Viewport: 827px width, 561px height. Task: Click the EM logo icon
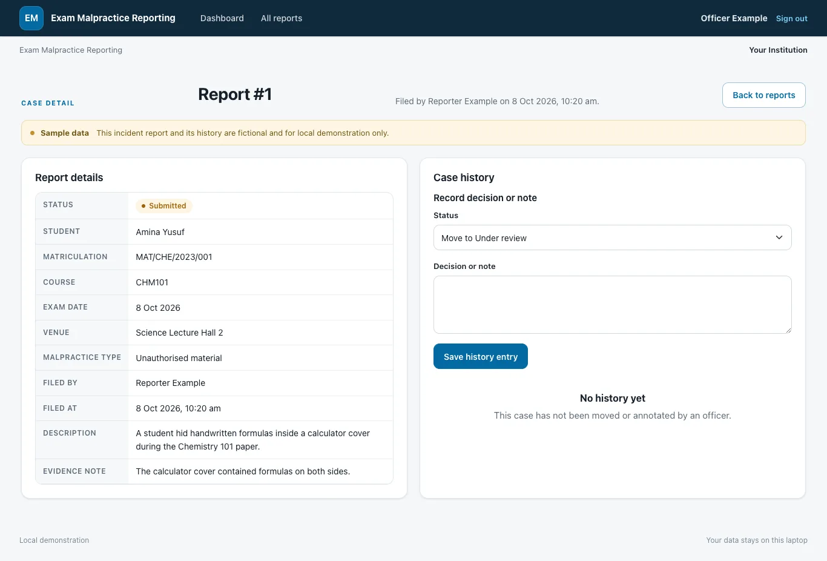(31, 18)
